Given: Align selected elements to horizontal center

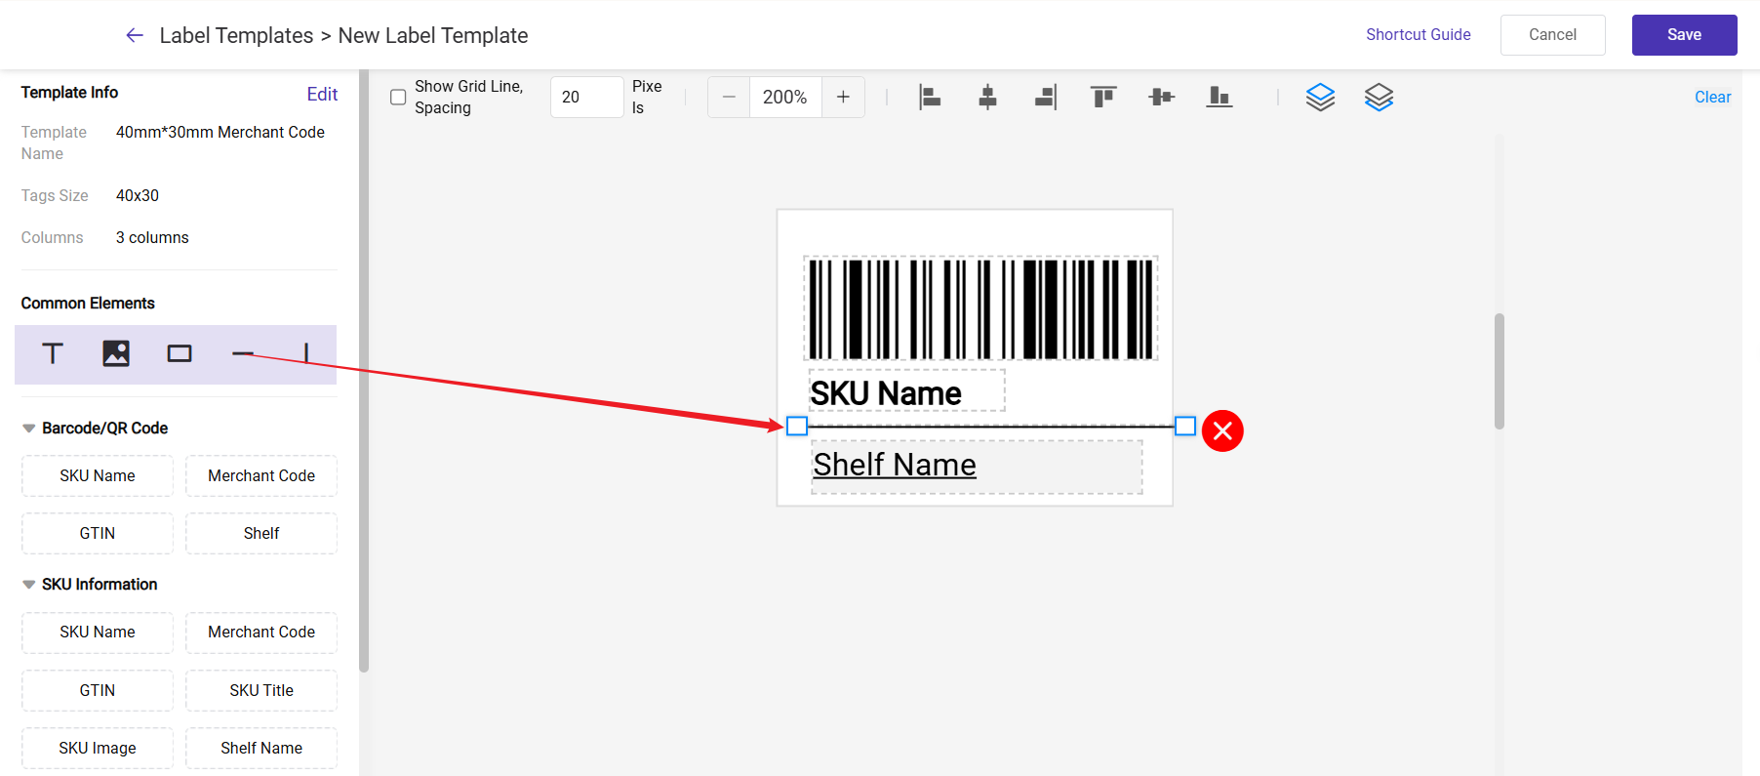Looking at the screenshot, I should click(x=987, y=97).
